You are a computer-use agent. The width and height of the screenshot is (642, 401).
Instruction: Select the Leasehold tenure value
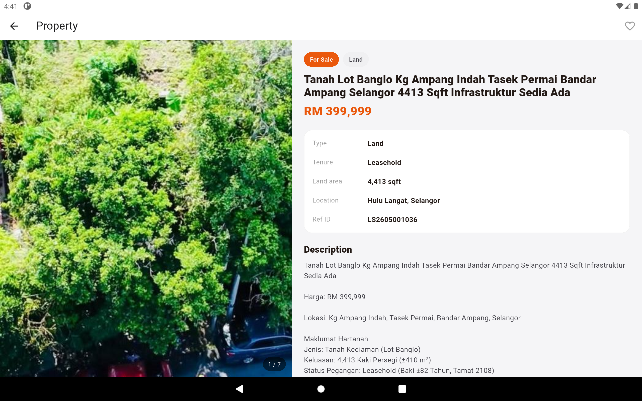click(384, 162)
